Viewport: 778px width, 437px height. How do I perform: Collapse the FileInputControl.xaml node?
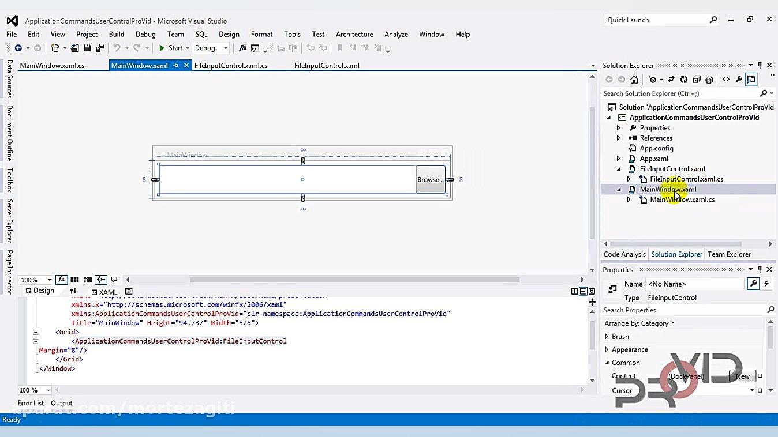click(619, 169)
